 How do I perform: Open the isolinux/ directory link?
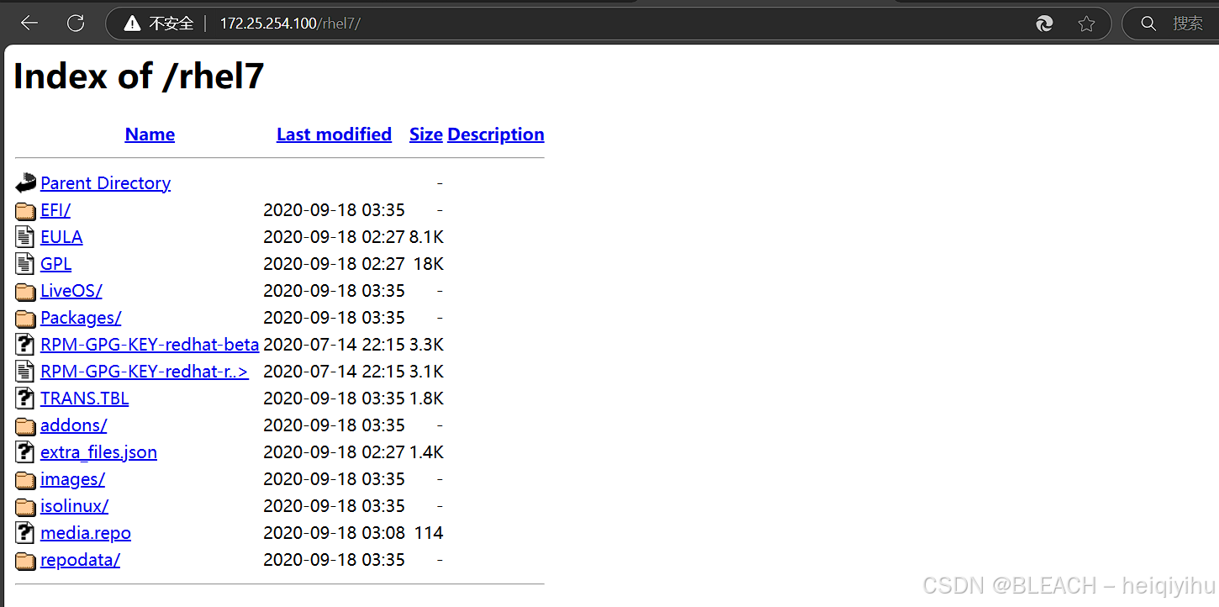coord(74,506)
